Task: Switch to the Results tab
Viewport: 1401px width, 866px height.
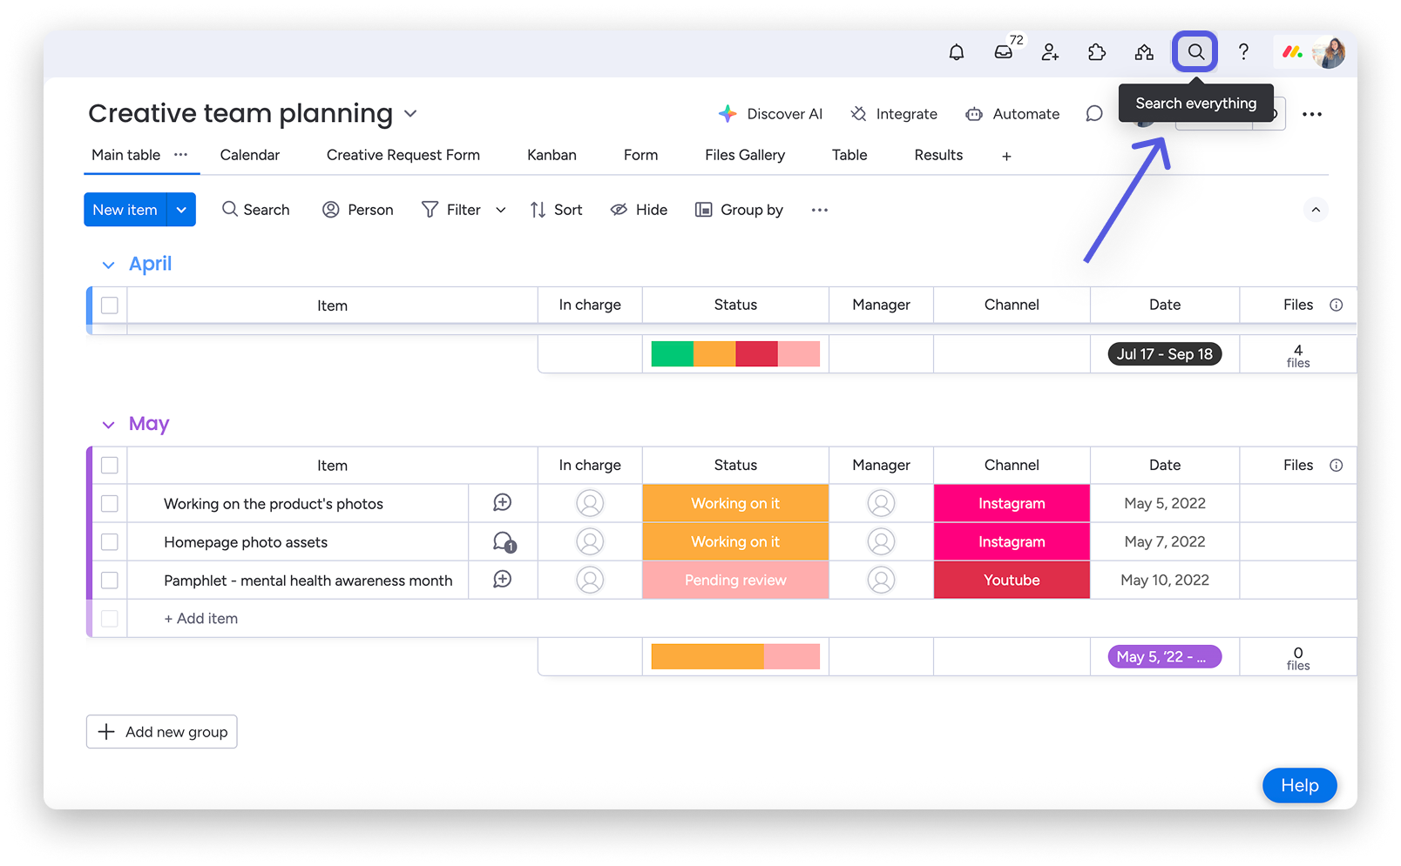Action: click(938, 155)
